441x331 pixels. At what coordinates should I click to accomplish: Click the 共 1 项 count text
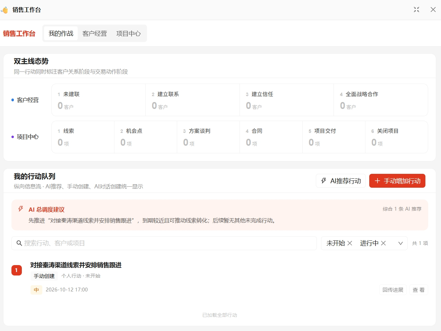click(x=420, y=243)
